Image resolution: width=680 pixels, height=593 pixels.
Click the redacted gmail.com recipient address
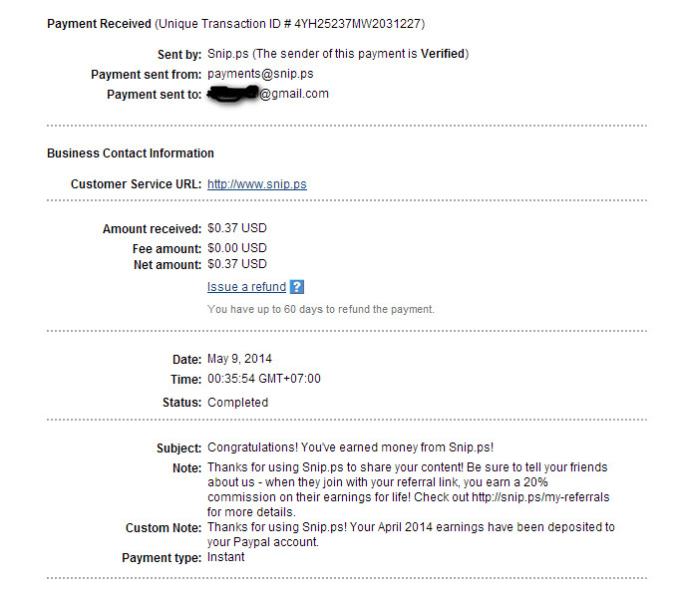(267, 94)
